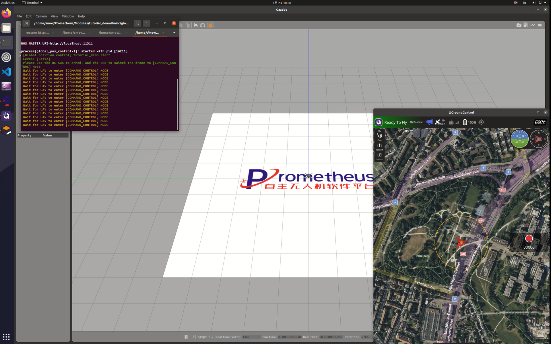The width and height of the screenshot is (551, 344).
Task: Open Gazebo view angle cube dropdown
Action: (x=211, y=25)
